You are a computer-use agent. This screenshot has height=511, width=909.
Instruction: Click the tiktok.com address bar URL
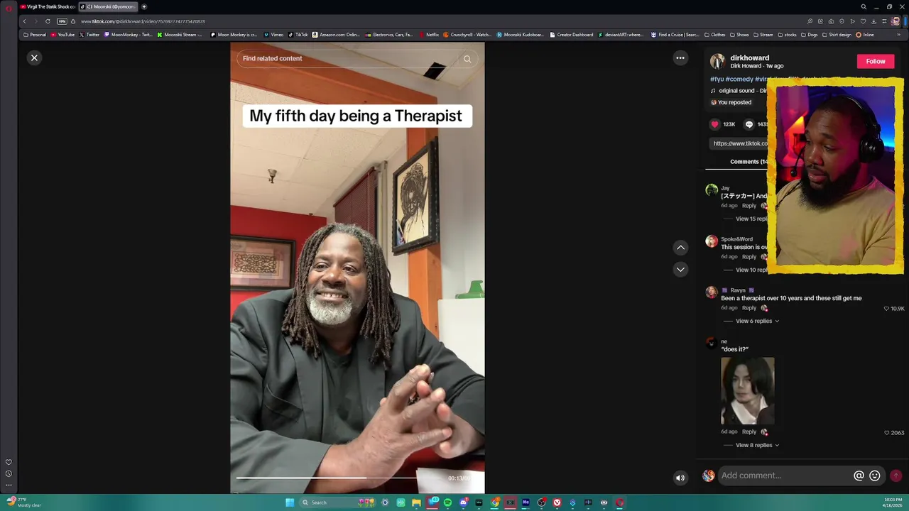click(x=143, y=21)
